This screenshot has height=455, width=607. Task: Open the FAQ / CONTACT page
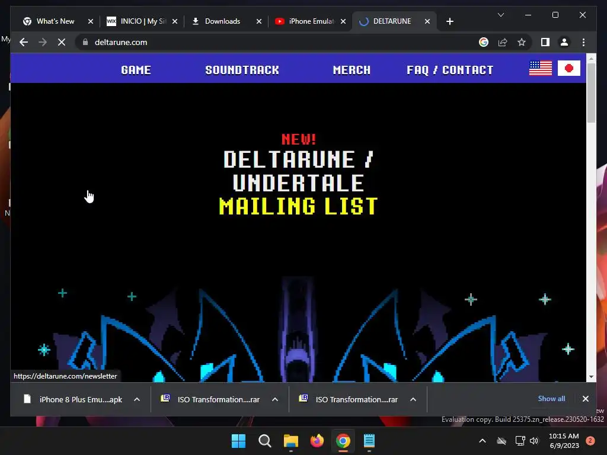[450, 70]
